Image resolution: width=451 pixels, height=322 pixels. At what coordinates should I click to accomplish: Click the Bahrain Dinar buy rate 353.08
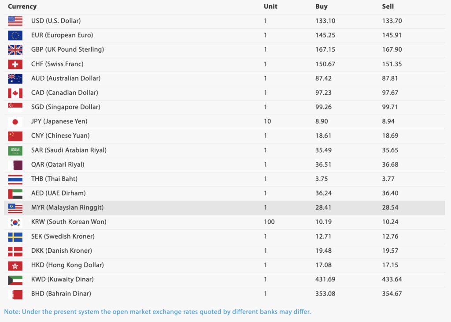[325, 294]
